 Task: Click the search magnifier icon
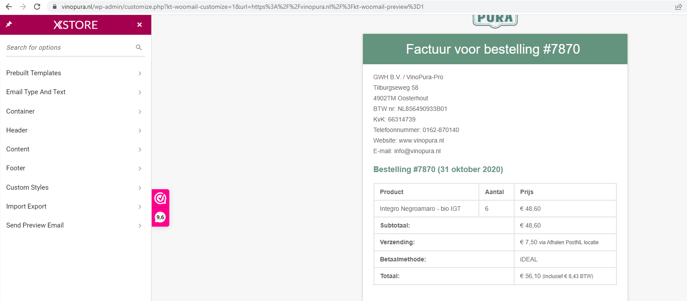coord(138,48)
